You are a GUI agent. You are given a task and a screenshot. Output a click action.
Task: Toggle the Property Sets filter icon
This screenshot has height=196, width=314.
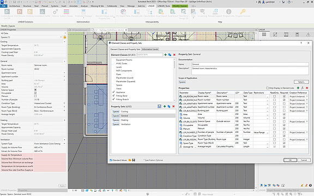pyautogui.click(x=159, y=106)
